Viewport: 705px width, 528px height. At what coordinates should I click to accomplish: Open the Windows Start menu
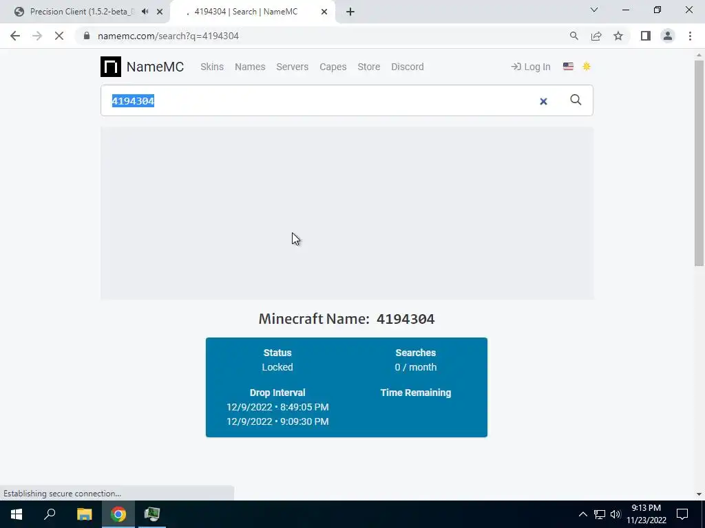[x=17, y=514]
